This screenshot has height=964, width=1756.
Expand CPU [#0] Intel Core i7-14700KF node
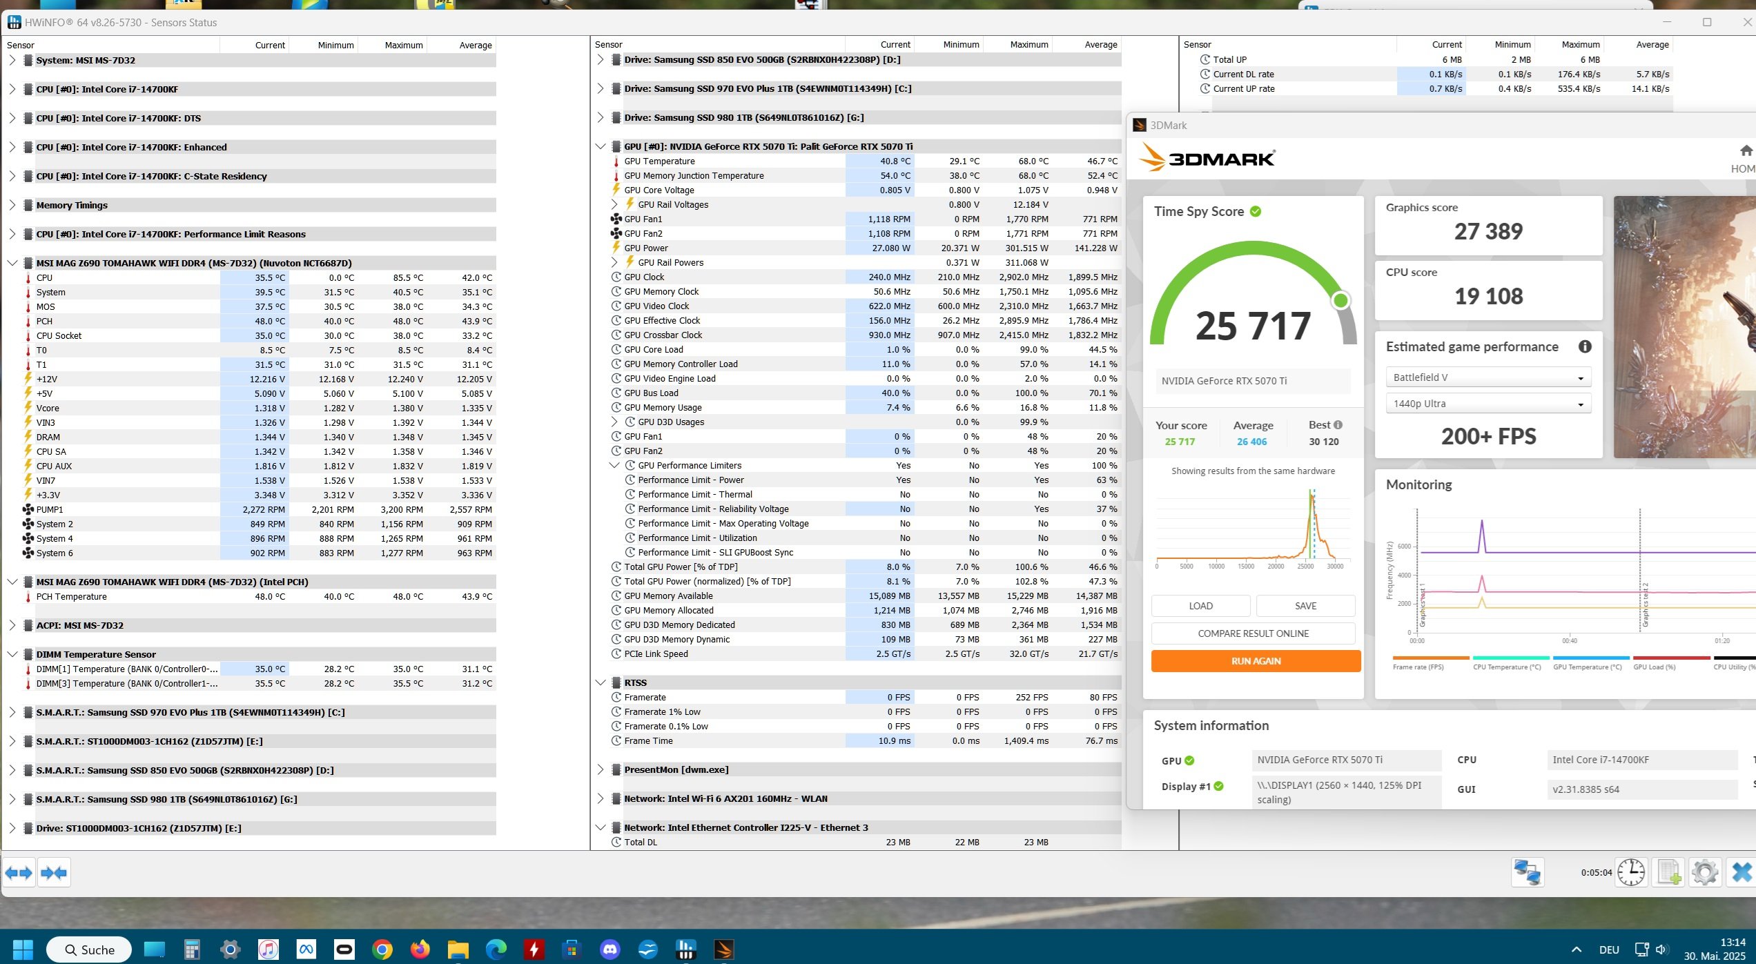click(12, 89)
